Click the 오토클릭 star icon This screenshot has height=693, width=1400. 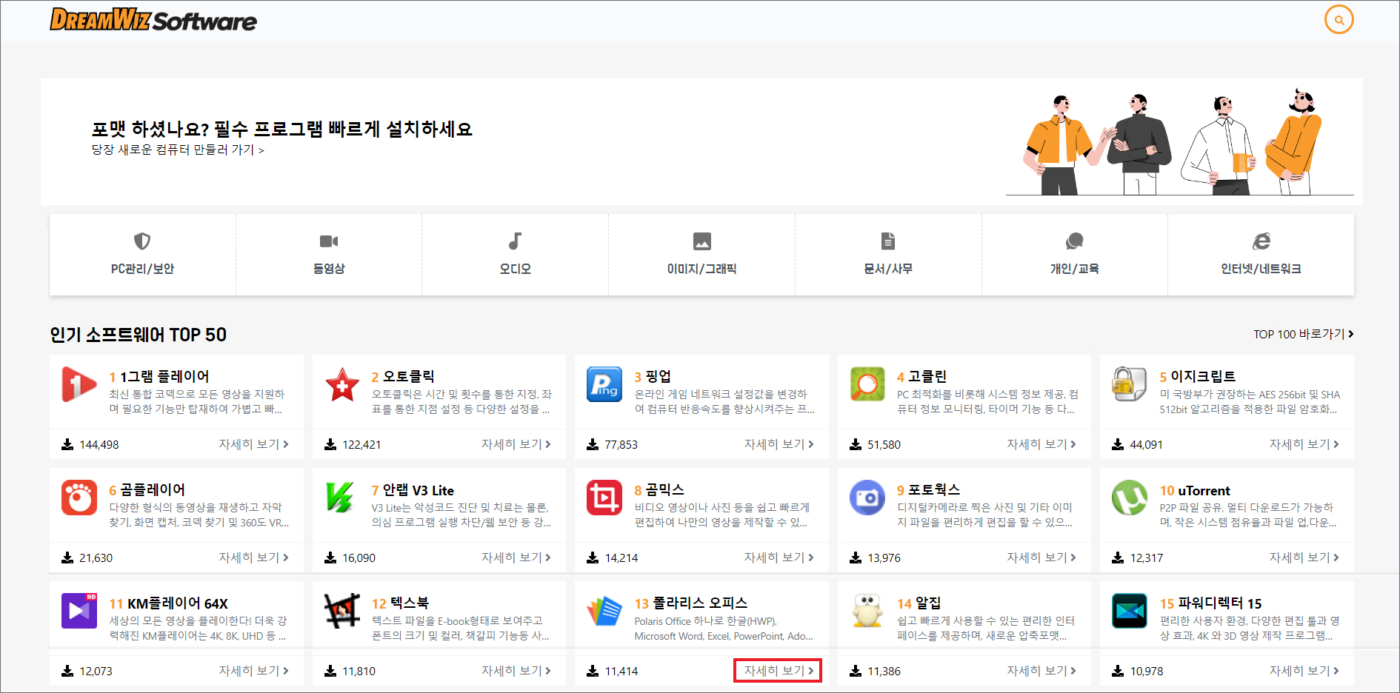(342, 384)
